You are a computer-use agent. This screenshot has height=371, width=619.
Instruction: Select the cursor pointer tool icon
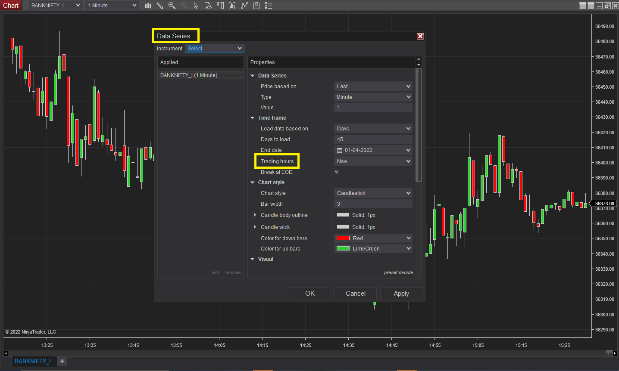coord(196,6)
